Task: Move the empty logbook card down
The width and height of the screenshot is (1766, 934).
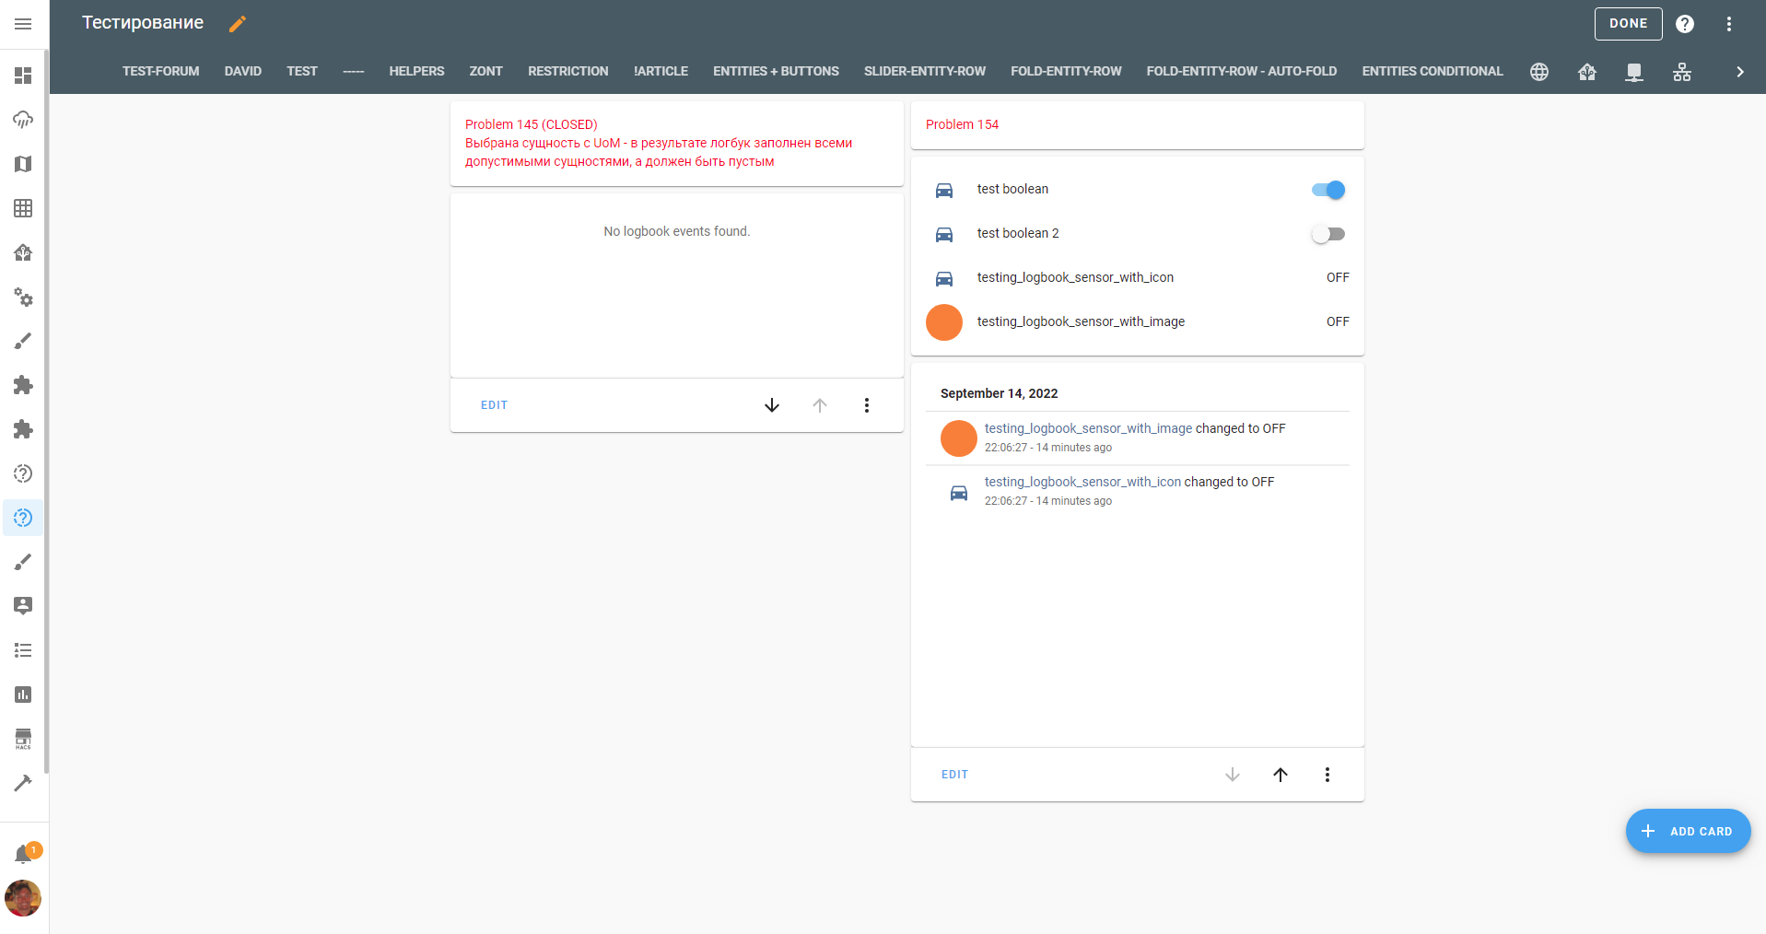Action: pos(772,405)
